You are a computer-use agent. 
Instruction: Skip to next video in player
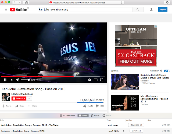point(12,80)
